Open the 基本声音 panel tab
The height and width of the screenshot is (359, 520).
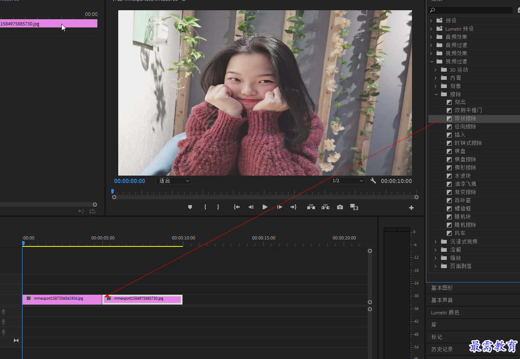point(442,300)
